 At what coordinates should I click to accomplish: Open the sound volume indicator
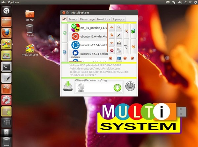pyautogui.click(x=180, y=2)
